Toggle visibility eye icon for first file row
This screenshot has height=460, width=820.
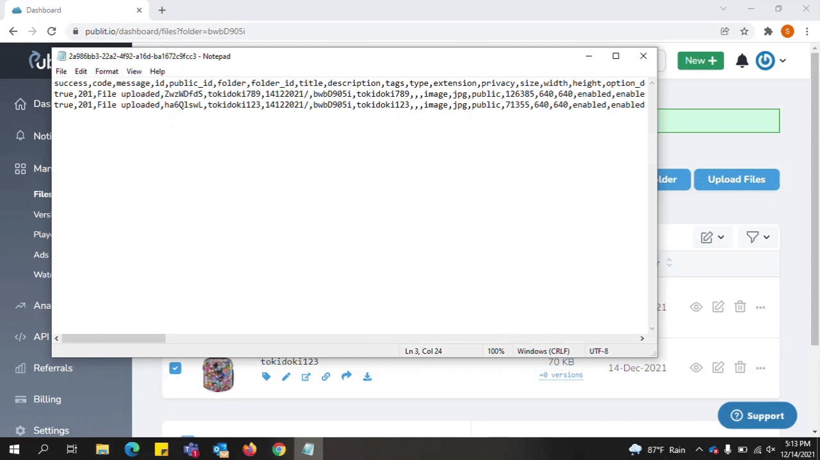696,307
